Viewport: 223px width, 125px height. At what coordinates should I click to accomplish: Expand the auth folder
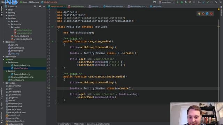(9, 22)
